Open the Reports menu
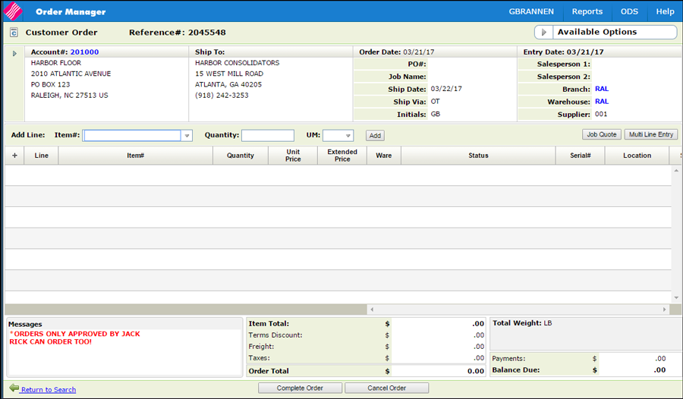Screen dimensions: 683x399 tap(587, 12)
